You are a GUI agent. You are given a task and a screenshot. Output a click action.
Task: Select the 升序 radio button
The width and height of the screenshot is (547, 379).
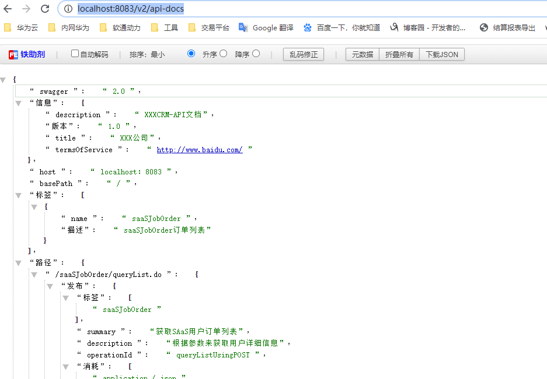pos(190,54)
